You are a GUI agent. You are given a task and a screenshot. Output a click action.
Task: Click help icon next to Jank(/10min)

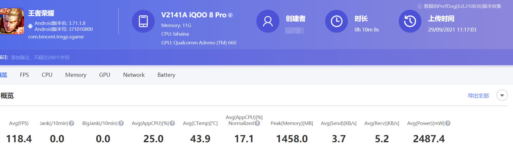pyautogui.click(x=72, y=123)
